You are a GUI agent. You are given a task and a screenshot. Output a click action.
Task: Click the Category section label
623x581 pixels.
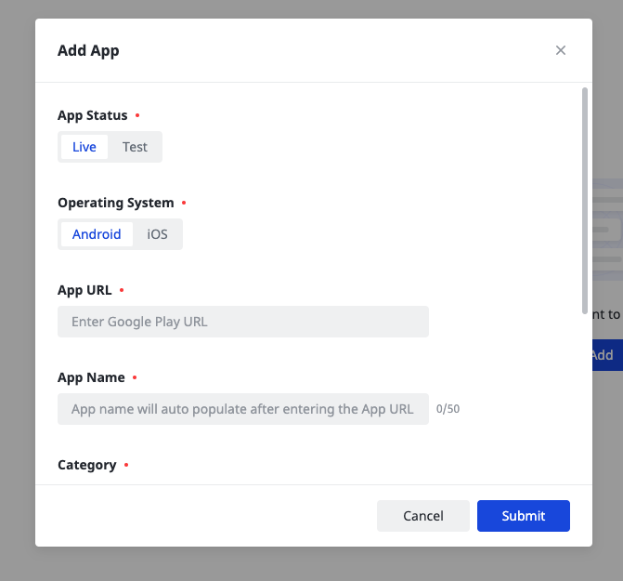86,465
